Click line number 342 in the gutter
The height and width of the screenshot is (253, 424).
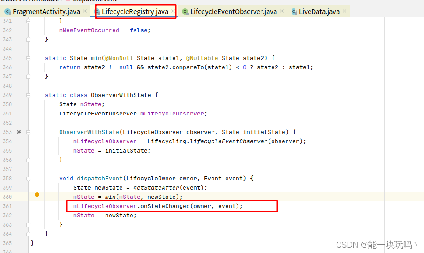click(x=8, y=30)
